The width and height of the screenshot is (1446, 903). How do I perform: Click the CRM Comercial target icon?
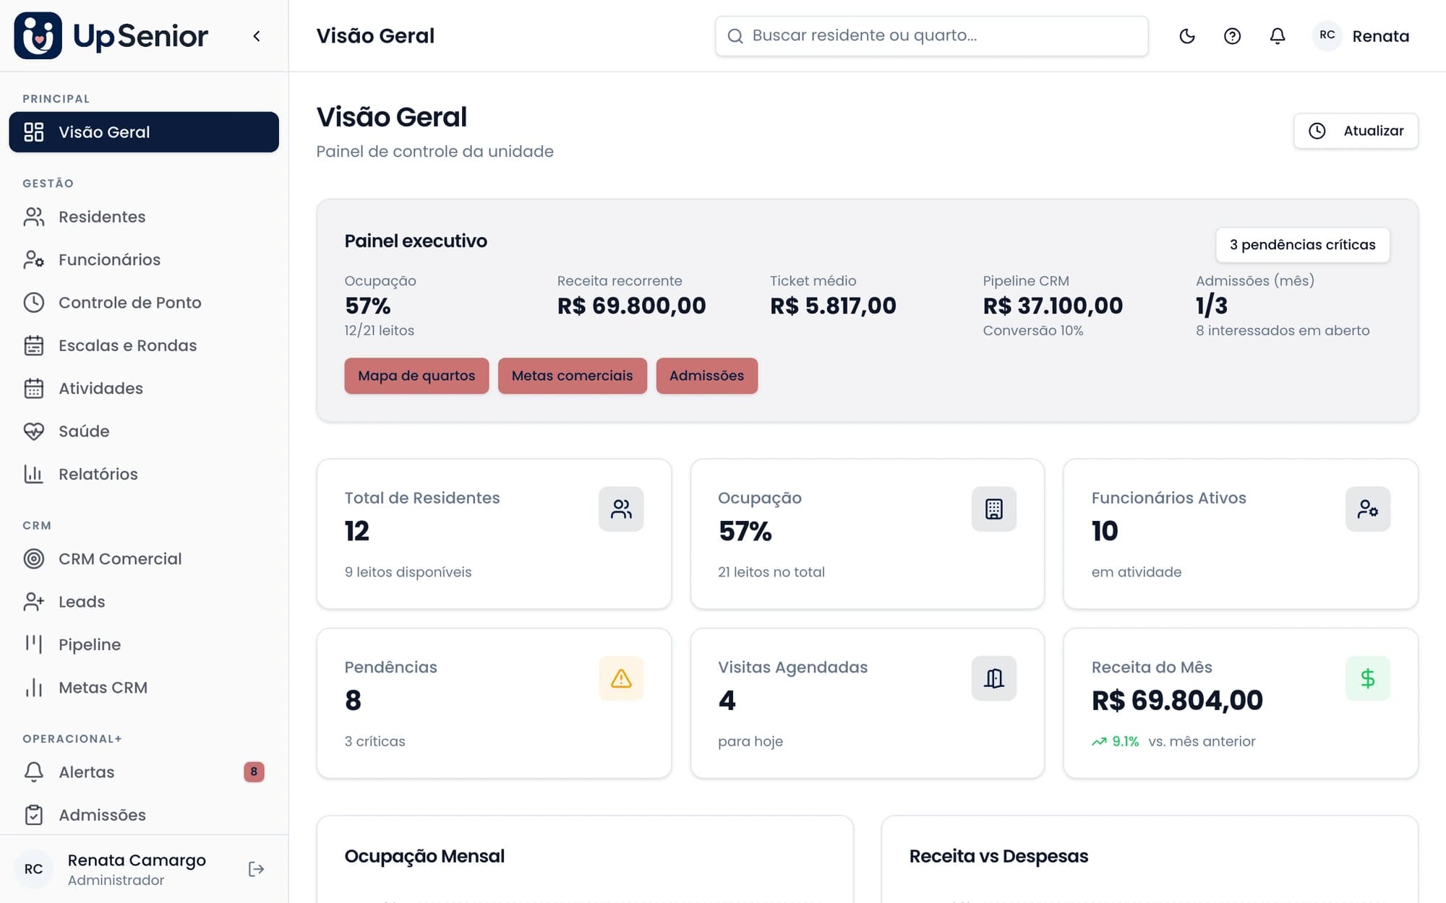pyautogui.click(x=34, y=558)
